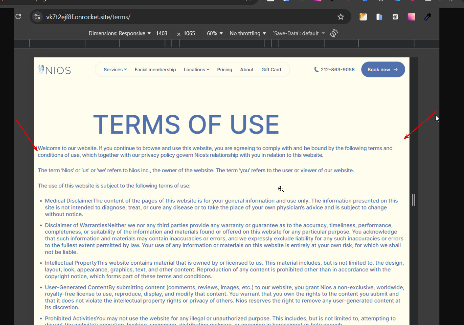Click the paragraph starting 'The term ‘Nios’'
This screenshot has width=464, height=325.
196,170
